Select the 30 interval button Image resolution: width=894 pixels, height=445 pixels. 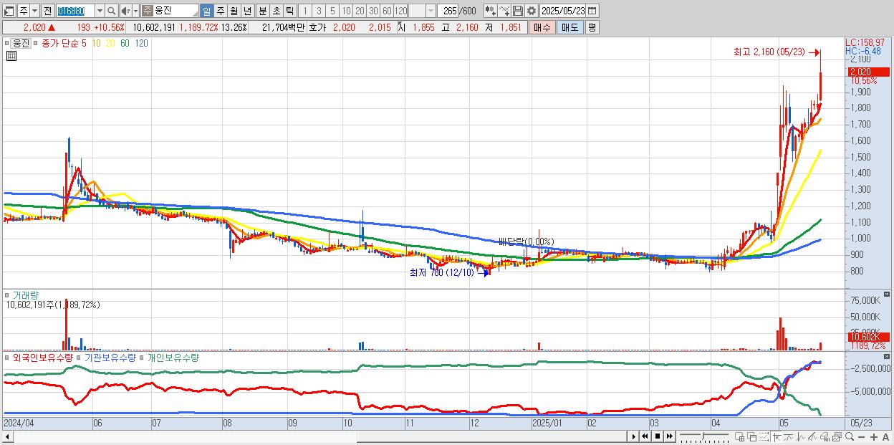(373, 11)
